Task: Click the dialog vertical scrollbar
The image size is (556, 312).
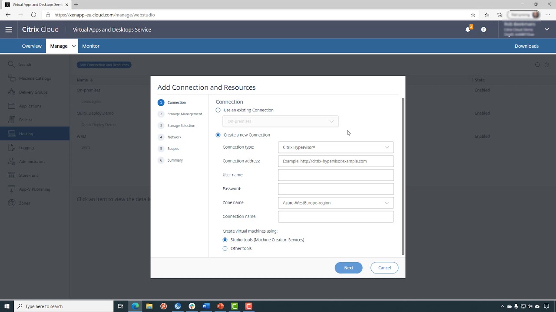Action: 403,176
